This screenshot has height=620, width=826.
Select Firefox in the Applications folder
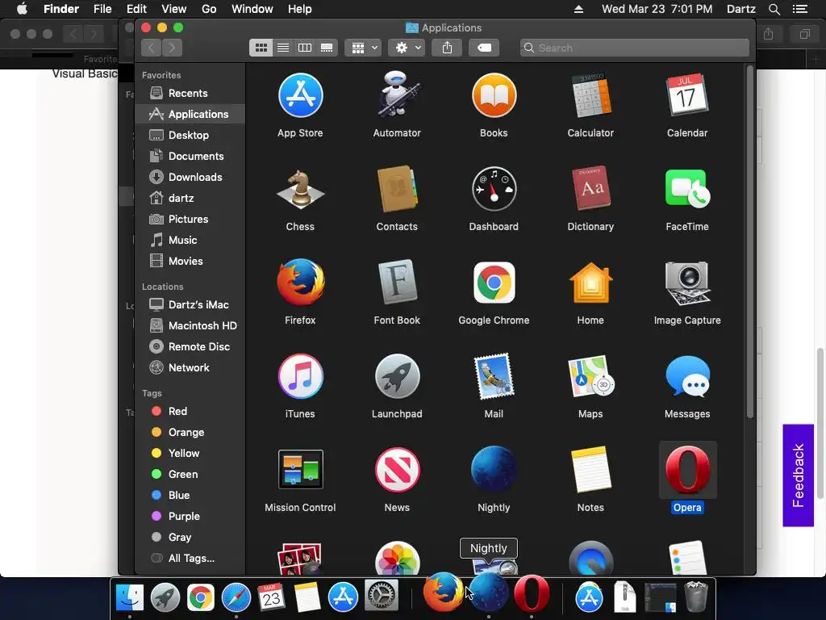[300, 283]
